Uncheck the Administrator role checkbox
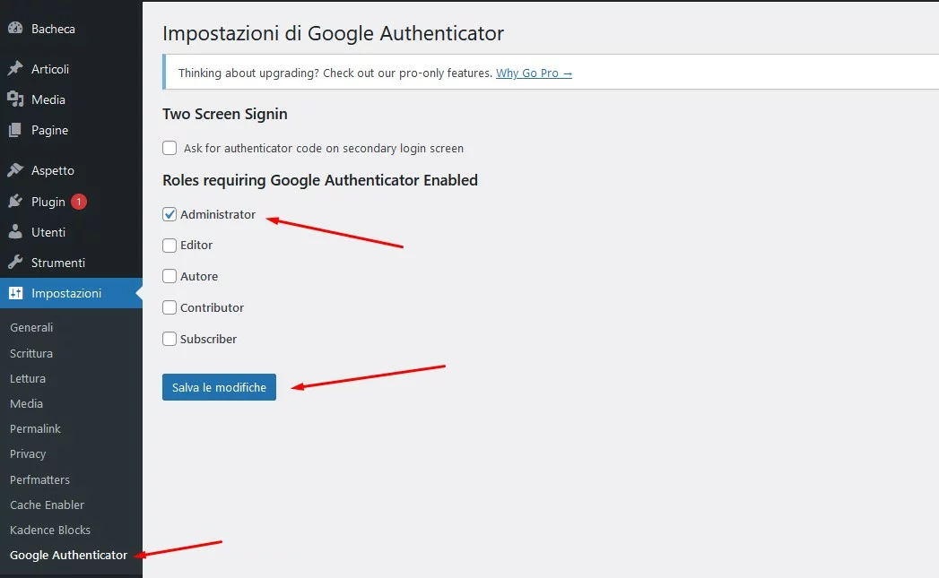939x578 pixels. pos(170,214)
